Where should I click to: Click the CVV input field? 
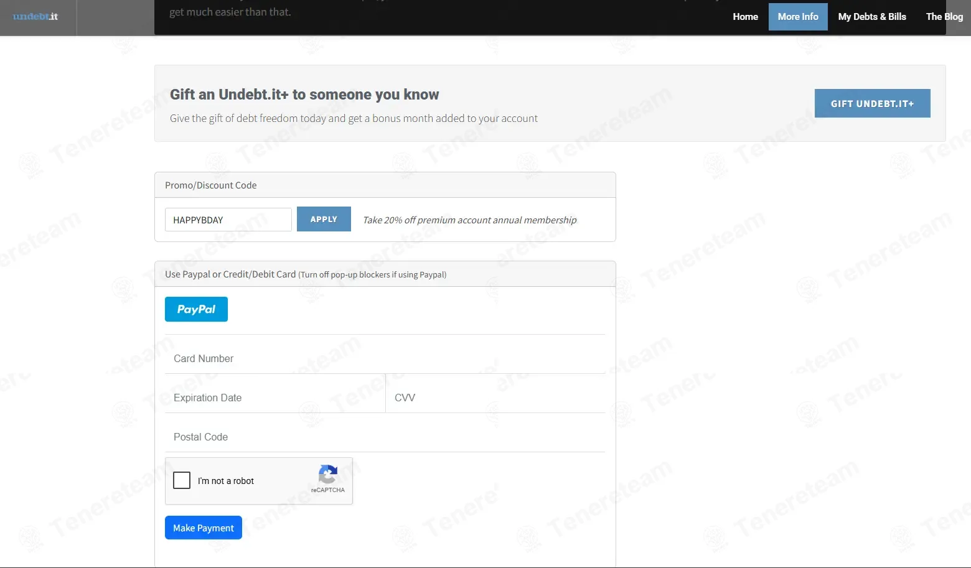(495, 398)
